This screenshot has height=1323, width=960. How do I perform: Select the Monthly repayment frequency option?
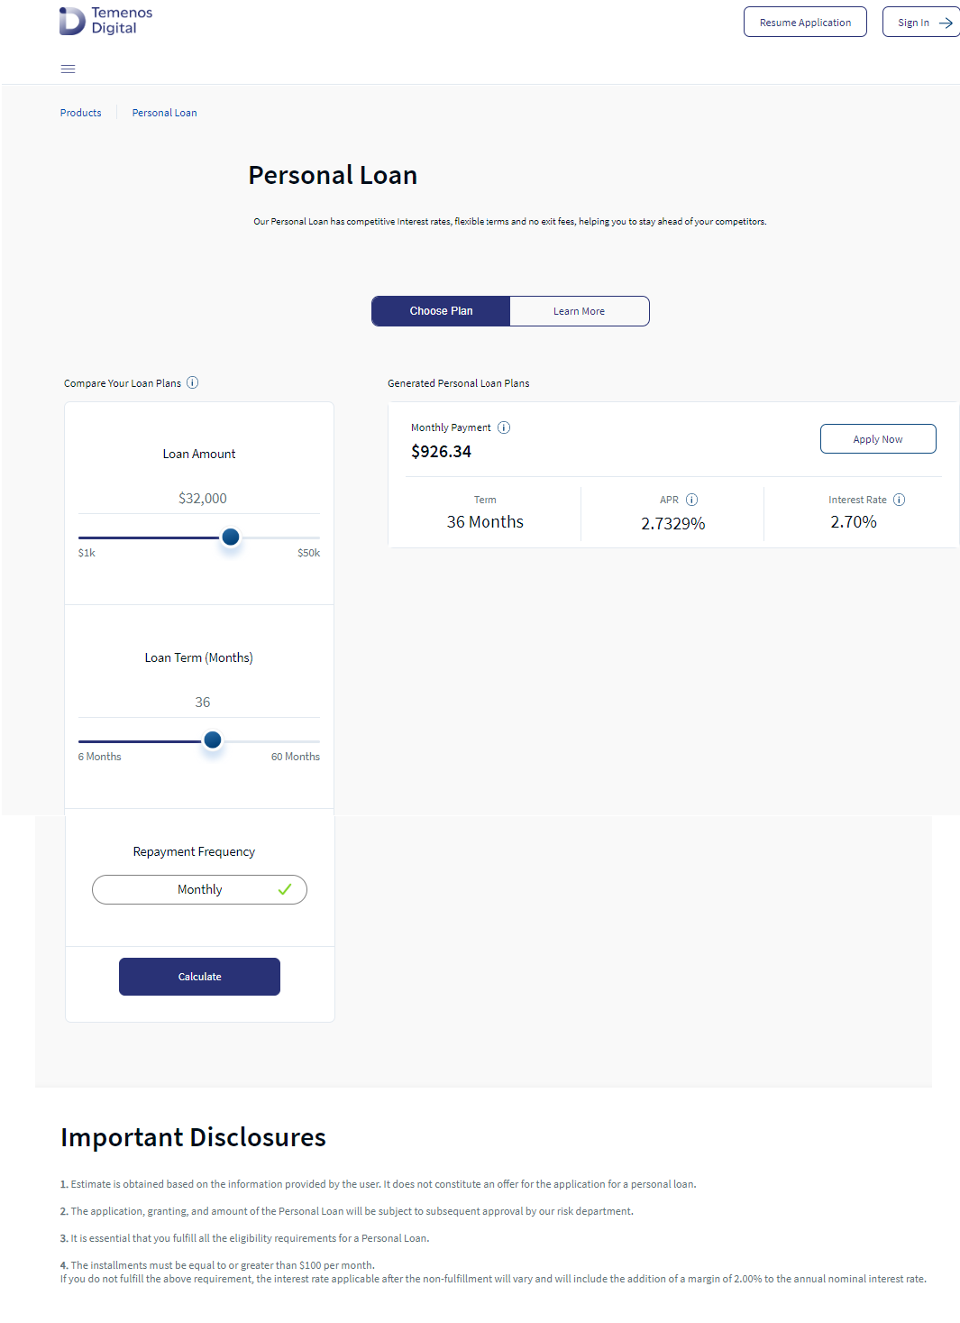coord(199,890)
